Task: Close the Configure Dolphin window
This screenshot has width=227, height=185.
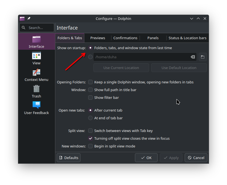Action: point(205,18)
